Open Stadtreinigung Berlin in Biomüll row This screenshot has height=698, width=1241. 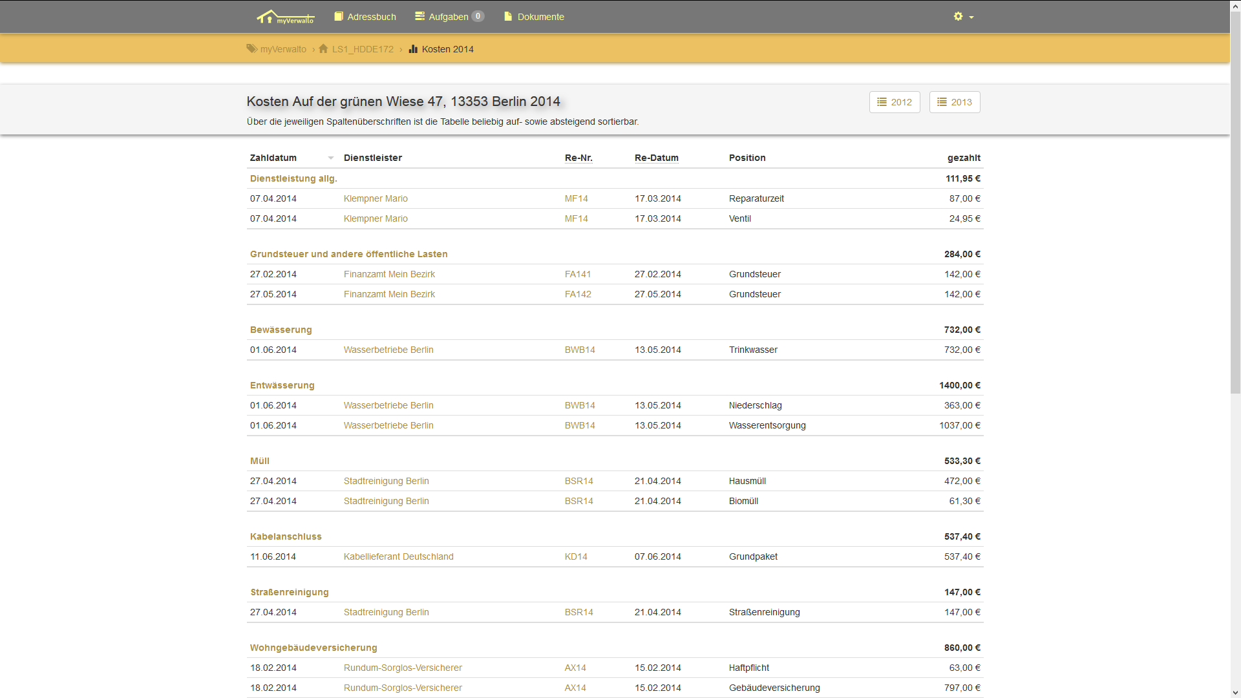pos(387,501)
